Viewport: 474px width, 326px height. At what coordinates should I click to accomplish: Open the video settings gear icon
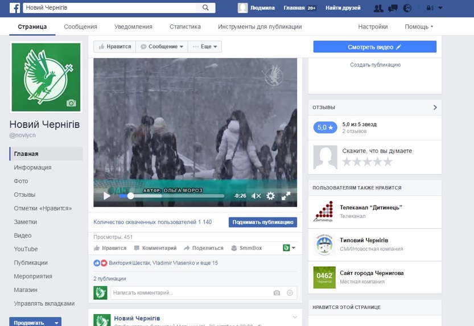[270, 196]
